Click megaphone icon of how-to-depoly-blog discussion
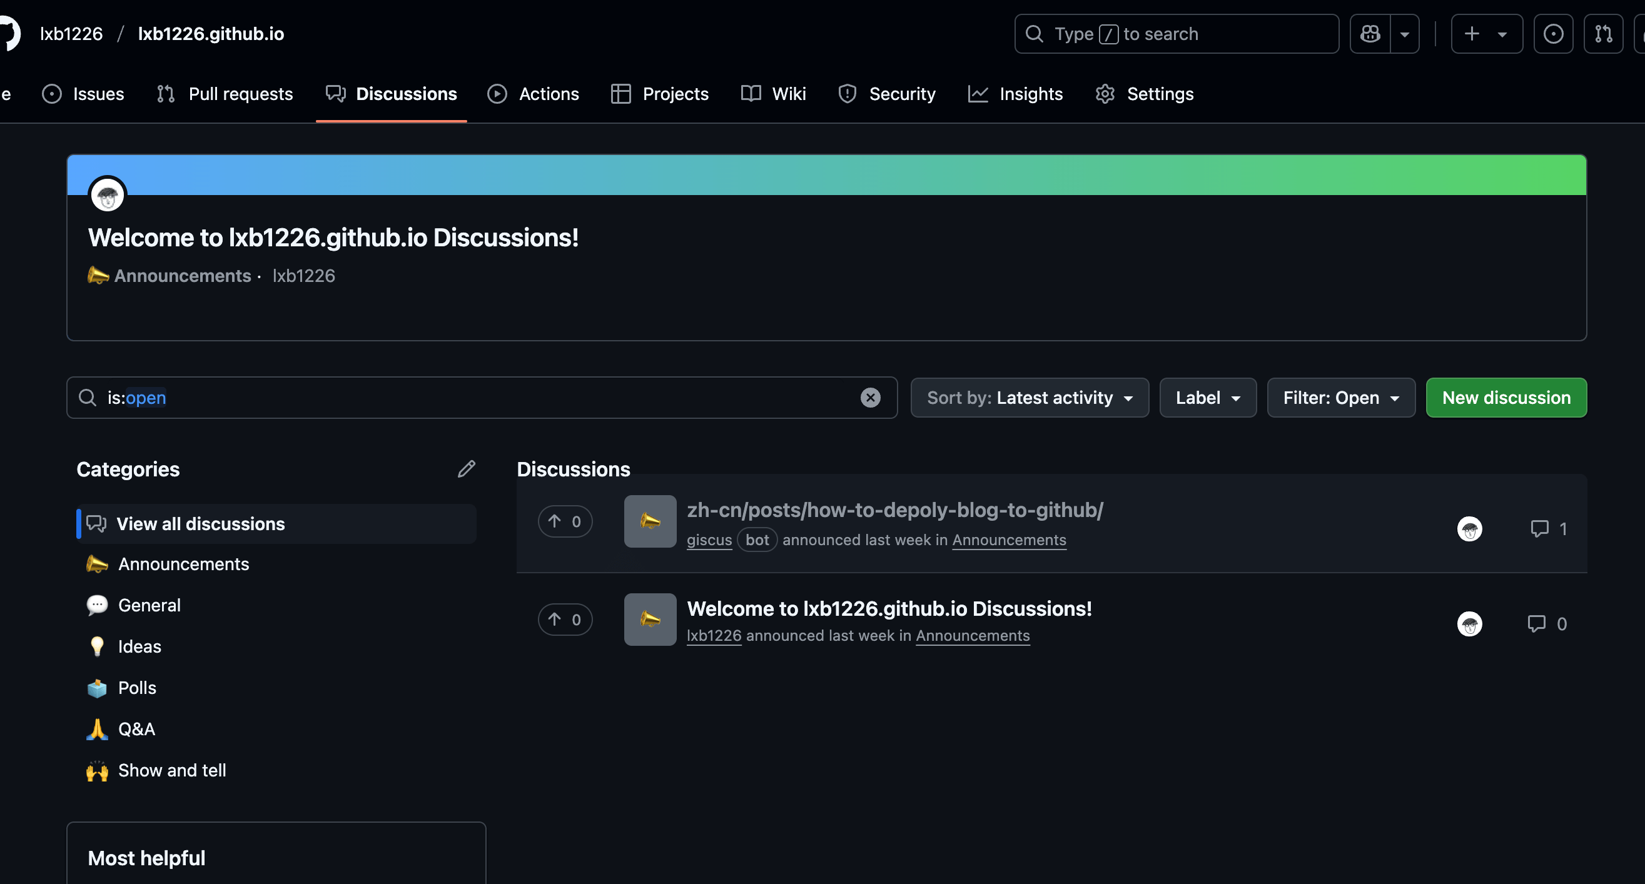 click(x=650, y=521)
